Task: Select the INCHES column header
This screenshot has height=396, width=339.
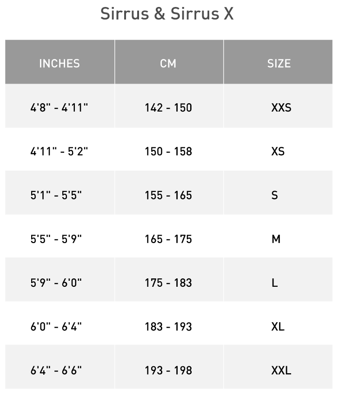Action: (x=60, y=63)
